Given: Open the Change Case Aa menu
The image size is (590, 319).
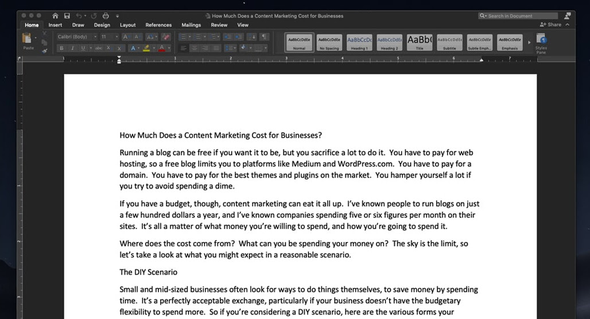Looking at the screenshot, I should pos(152,37).
